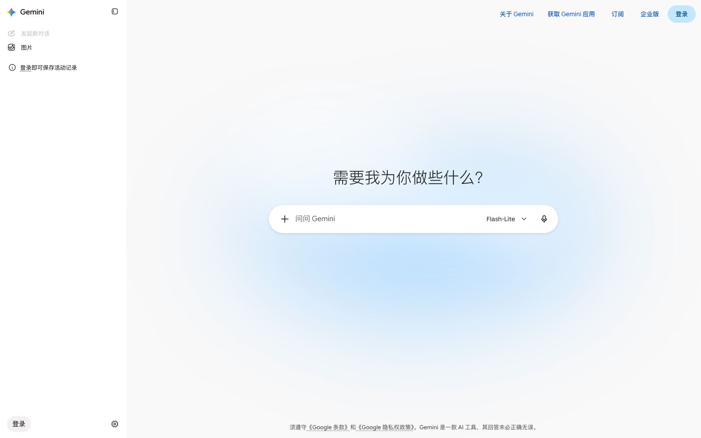The width and height of the screenshot is (701, 438).
Task: Click the 发起新对话 text in sidebar
Action: (x=35, y=33)
